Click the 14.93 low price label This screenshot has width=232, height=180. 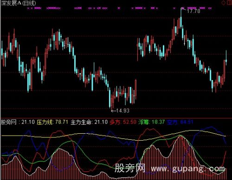pos(122,111)
